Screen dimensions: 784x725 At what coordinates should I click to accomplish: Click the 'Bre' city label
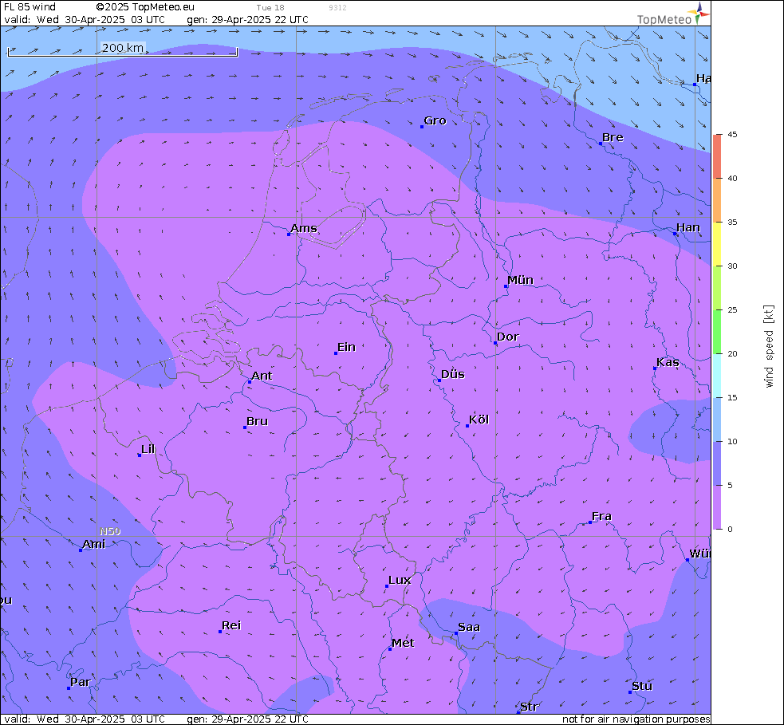[613, 137]
